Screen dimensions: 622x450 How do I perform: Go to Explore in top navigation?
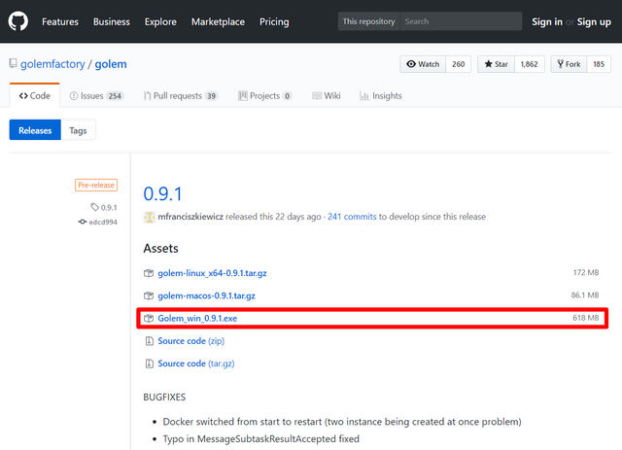click(160, 21)
